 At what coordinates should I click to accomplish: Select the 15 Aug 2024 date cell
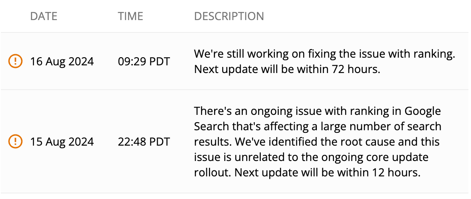62,141
